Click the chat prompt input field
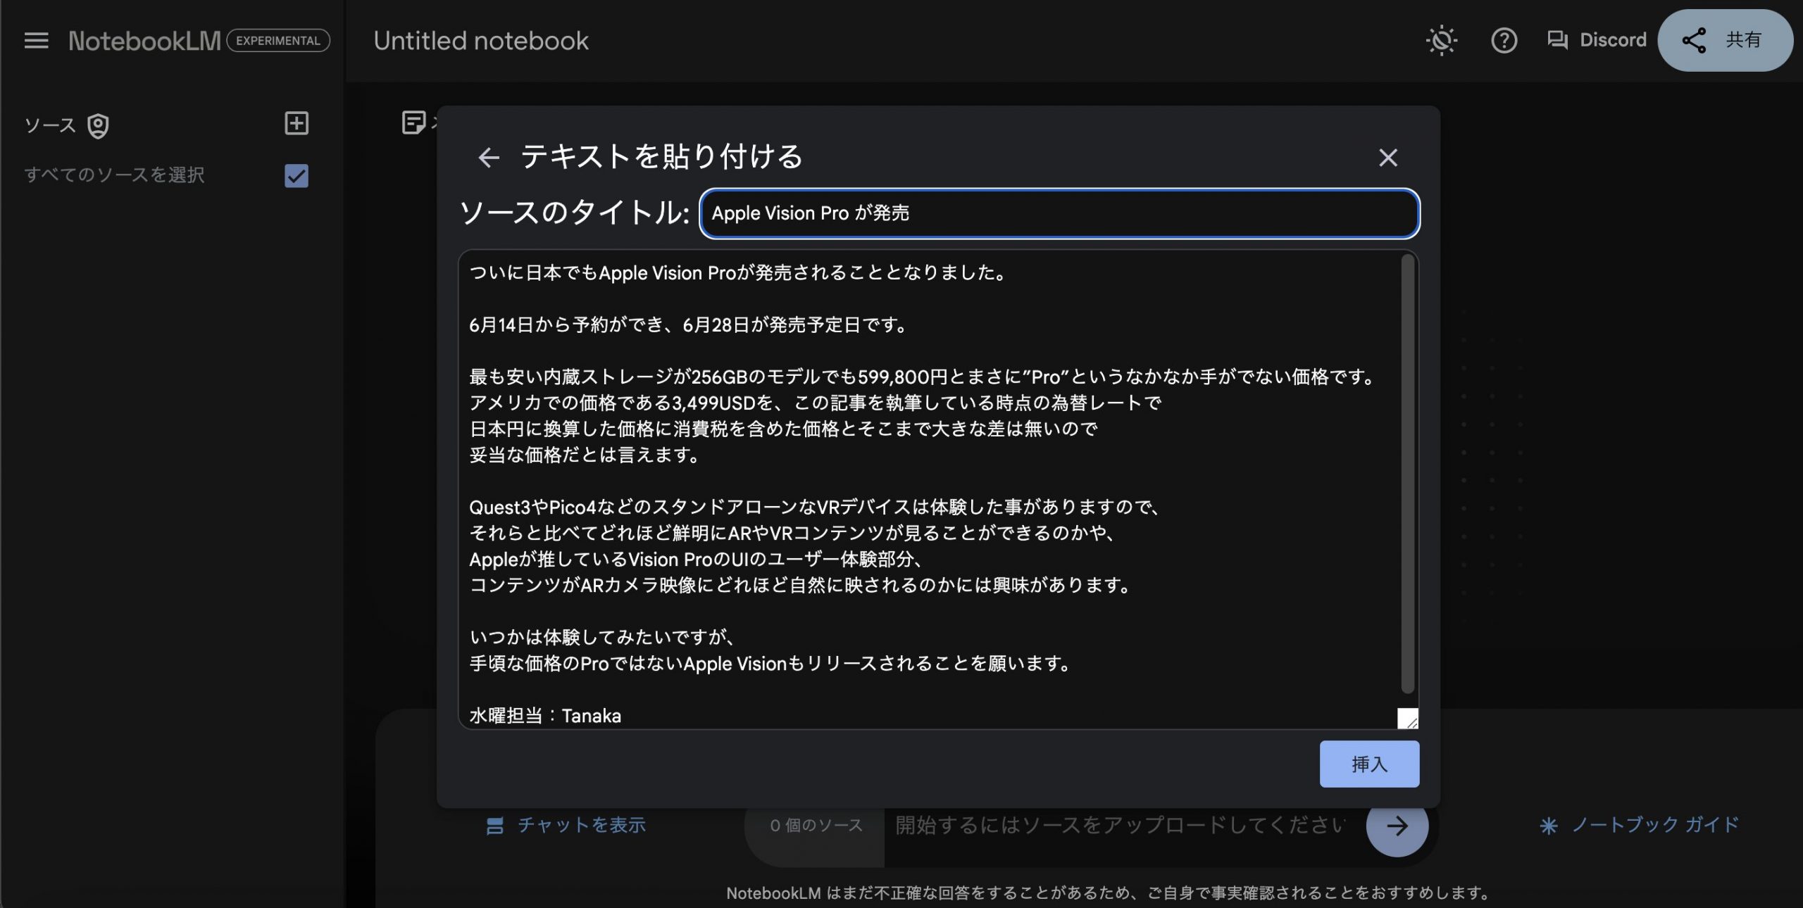The height and width of the screenshot is (908, 1803). pos(1123,825)
